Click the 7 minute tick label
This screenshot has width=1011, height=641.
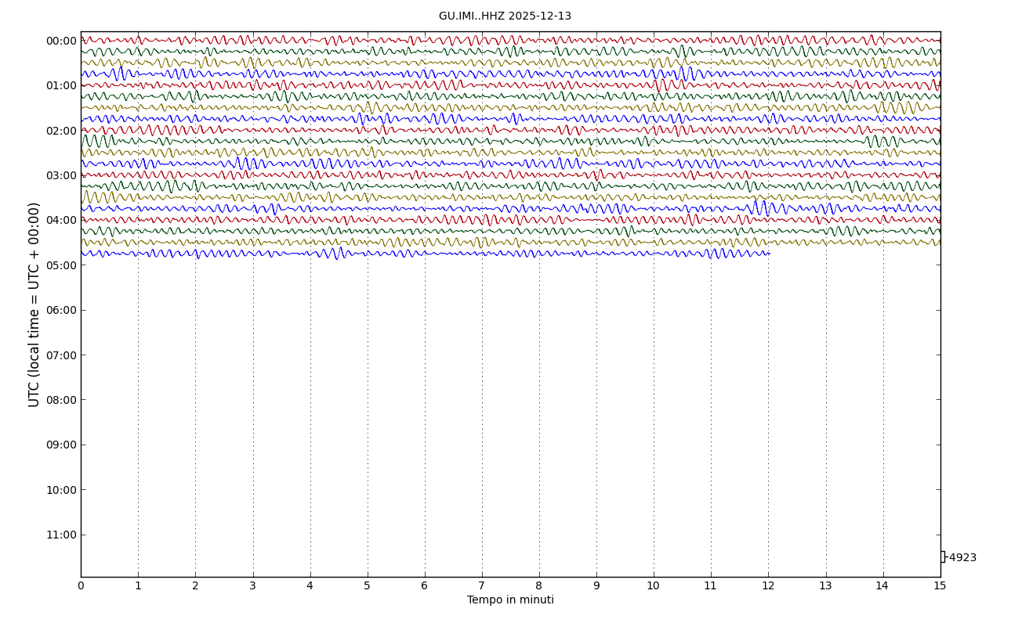click(x=482, y=586)
